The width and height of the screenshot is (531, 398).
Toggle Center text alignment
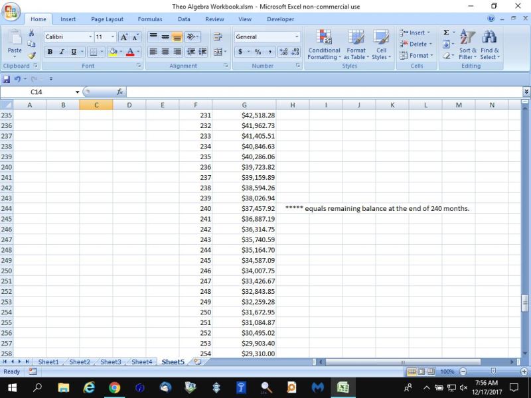(x=165, y=52)
